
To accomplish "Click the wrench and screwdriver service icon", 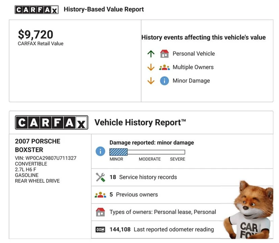I will 100,177.
